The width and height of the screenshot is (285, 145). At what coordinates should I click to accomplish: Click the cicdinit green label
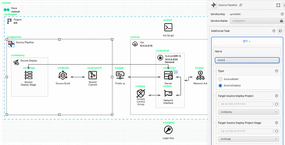click(167, 20)
